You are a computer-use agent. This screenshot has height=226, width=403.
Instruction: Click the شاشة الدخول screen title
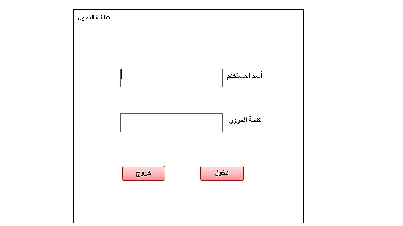(94, 17)
